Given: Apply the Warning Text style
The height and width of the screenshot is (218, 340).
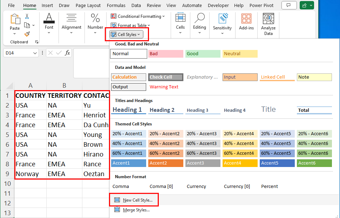Looking at the screenshot, I should [164, 87].
